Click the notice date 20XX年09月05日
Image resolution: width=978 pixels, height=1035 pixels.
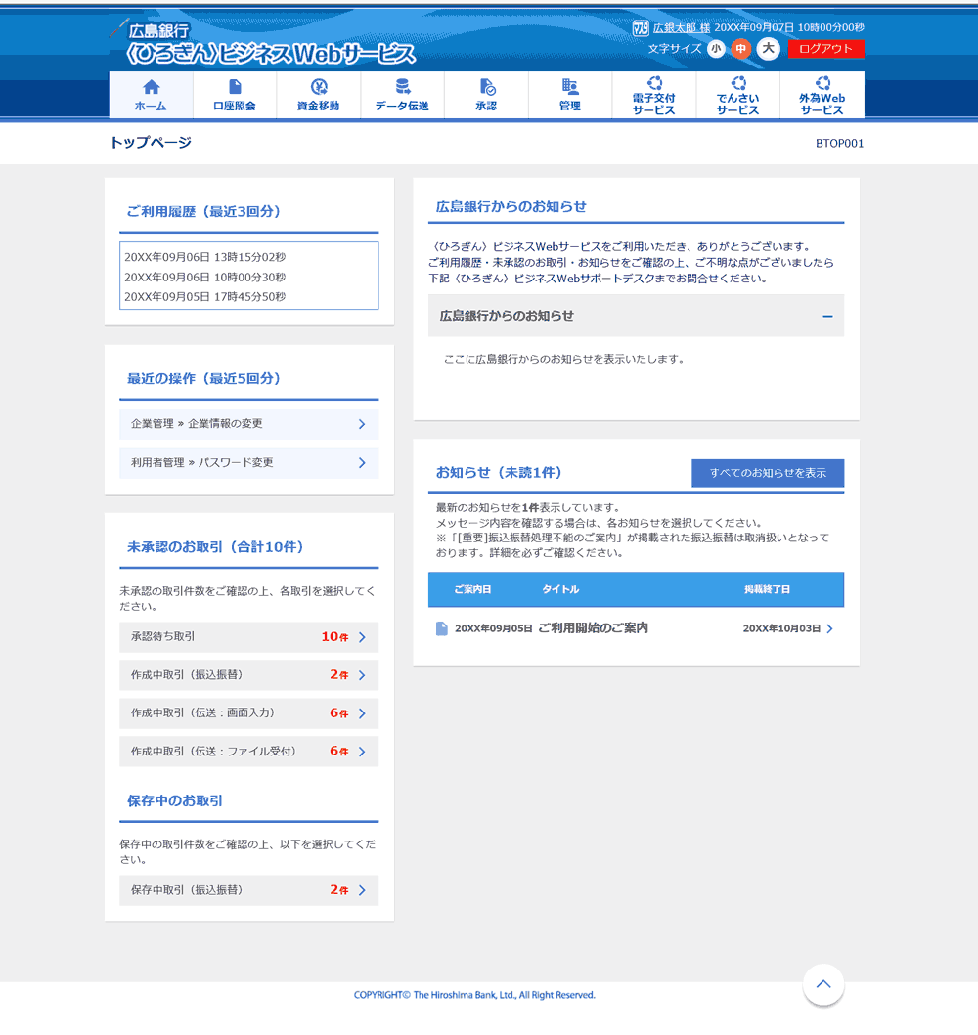493,628
